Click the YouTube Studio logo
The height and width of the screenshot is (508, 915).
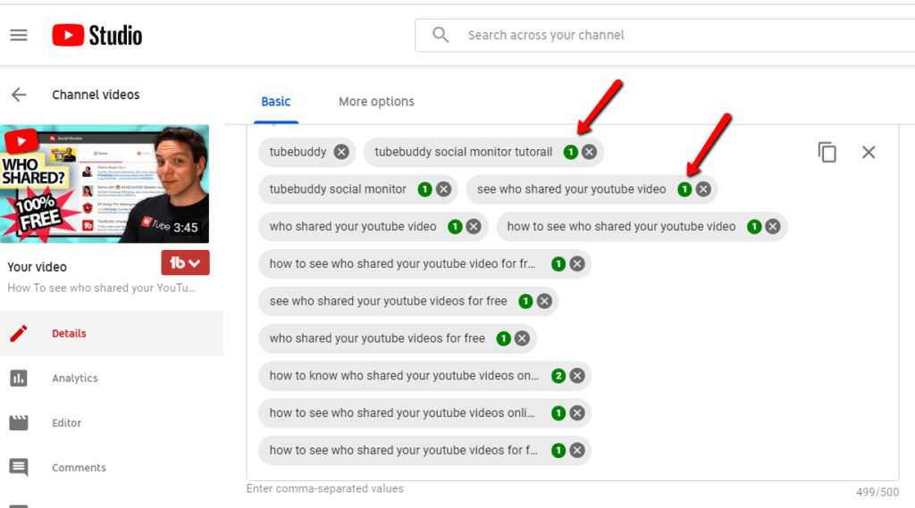97,36
